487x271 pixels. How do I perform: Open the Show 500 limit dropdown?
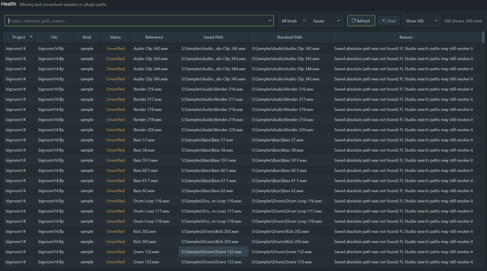[421, 21]
